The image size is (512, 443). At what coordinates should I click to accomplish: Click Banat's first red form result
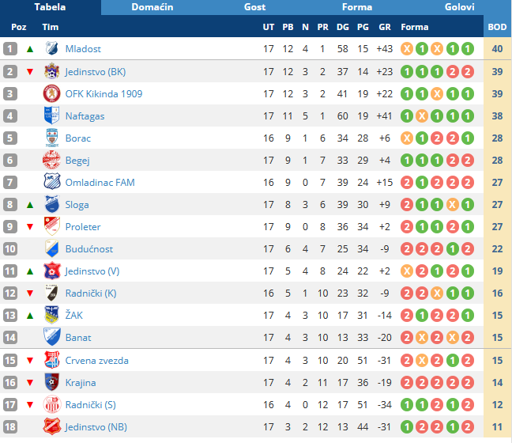coord(407,338)
